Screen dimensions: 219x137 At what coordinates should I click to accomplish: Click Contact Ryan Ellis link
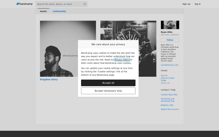pos(169,95)
